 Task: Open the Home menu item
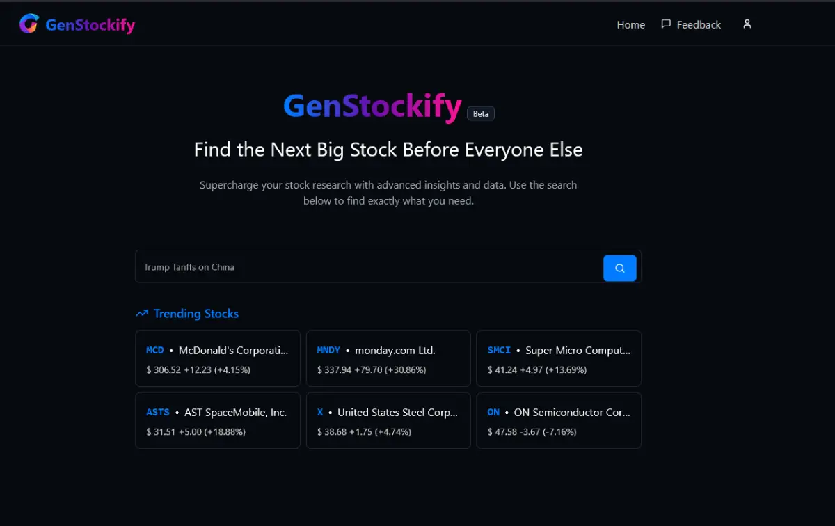(x=630, y=24)
